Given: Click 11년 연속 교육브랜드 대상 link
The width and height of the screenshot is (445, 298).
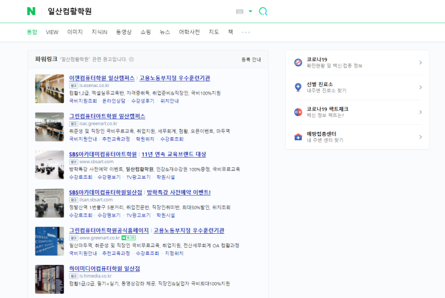Looking at the screenshot, I should click(x=174, y=154).
